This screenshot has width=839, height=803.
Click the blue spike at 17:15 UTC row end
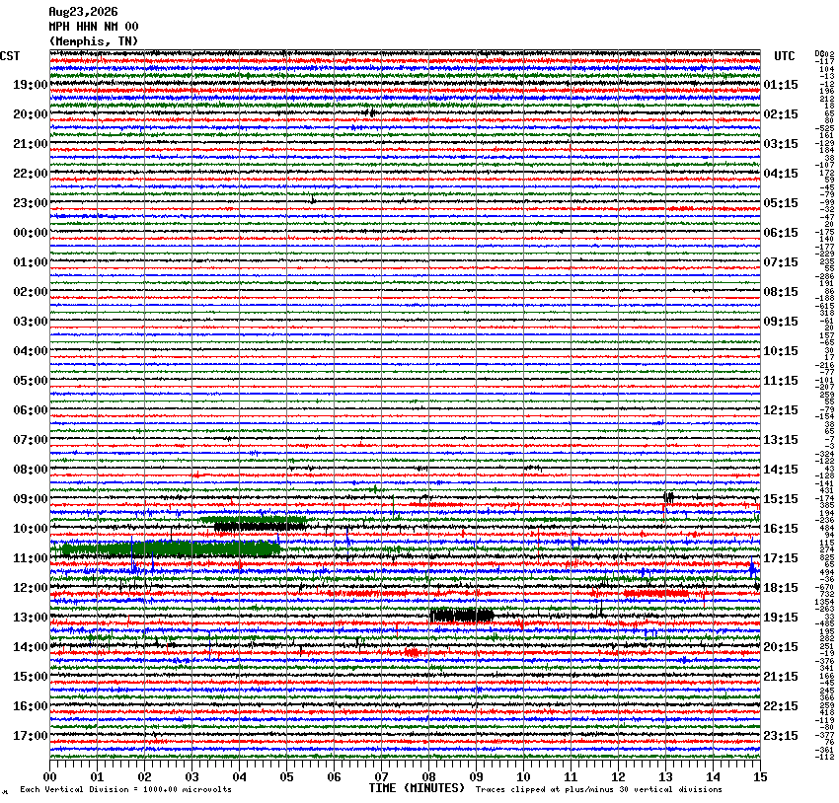[753, 569]
